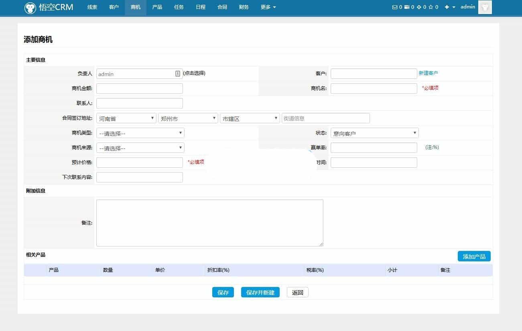Click the star icon in header
522x331 pixels.
pos(431,7)
